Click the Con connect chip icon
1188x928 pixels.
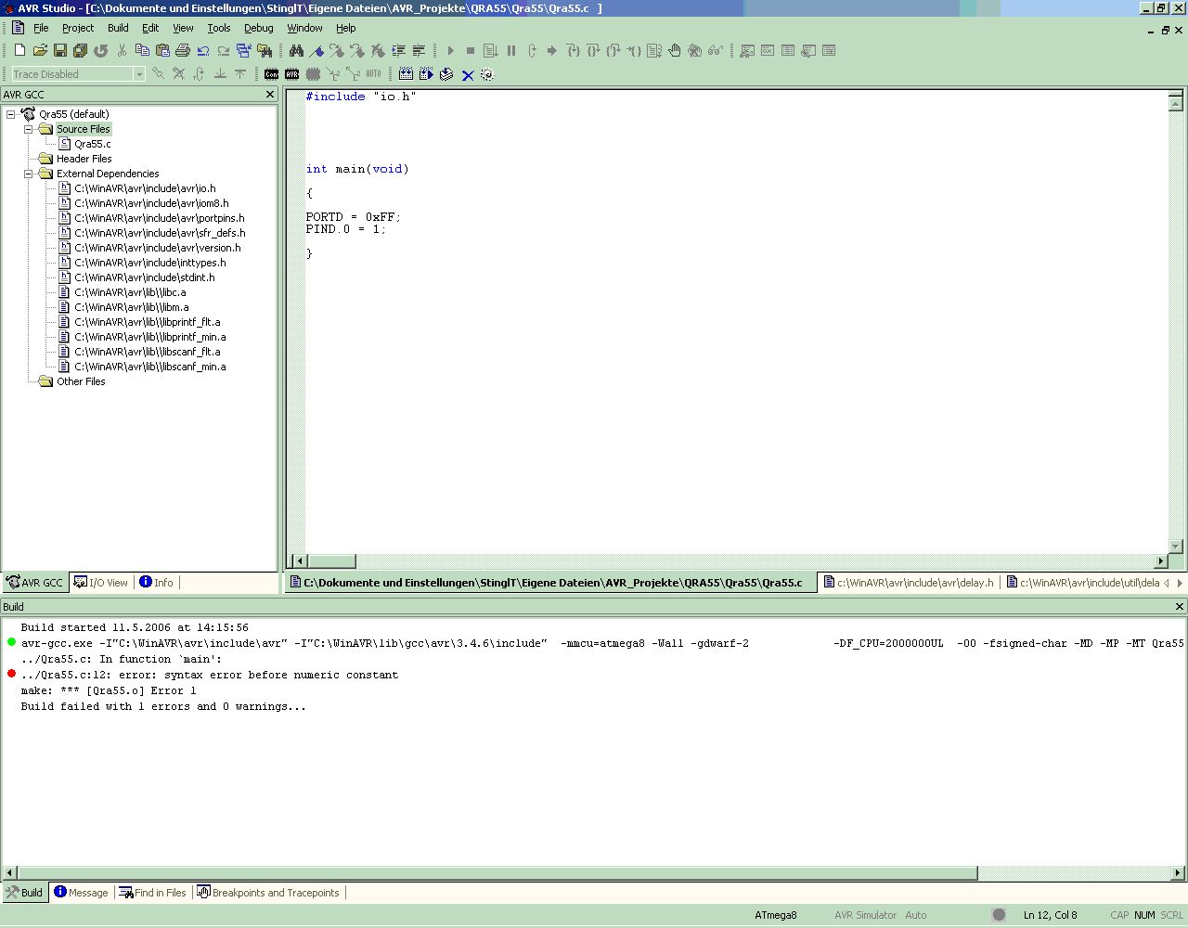tap(271, 74)
